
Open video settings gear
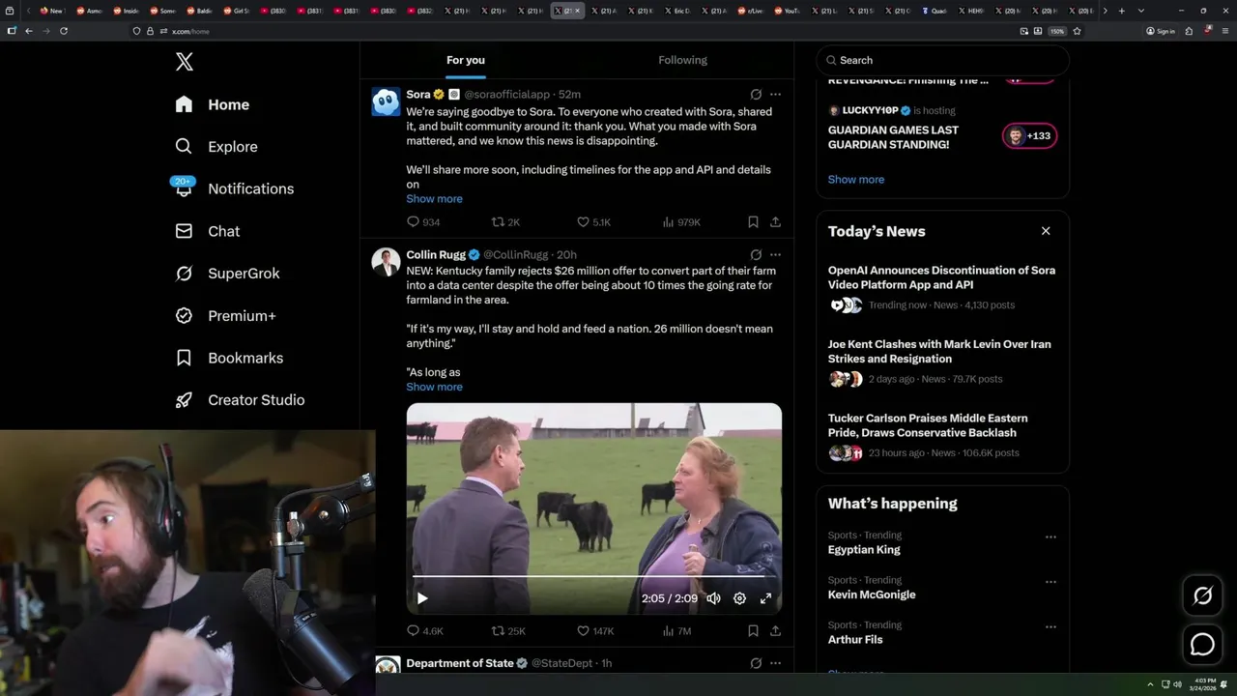coord(739,598)
